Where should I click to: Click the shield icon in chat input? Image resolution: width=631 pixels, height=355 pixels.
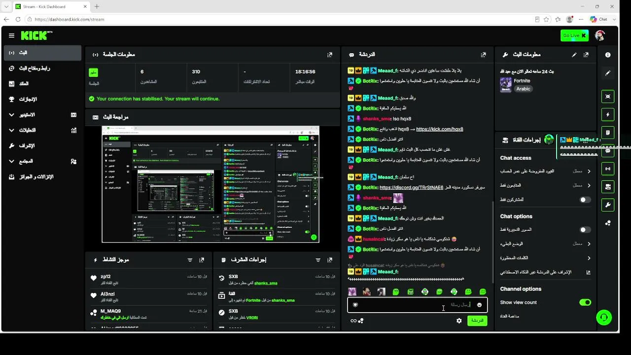coord(355,305)
